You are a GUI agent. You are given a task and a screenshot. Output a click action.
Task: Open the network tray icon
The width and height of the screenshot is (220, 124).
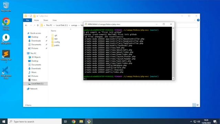tap(195, 122)
